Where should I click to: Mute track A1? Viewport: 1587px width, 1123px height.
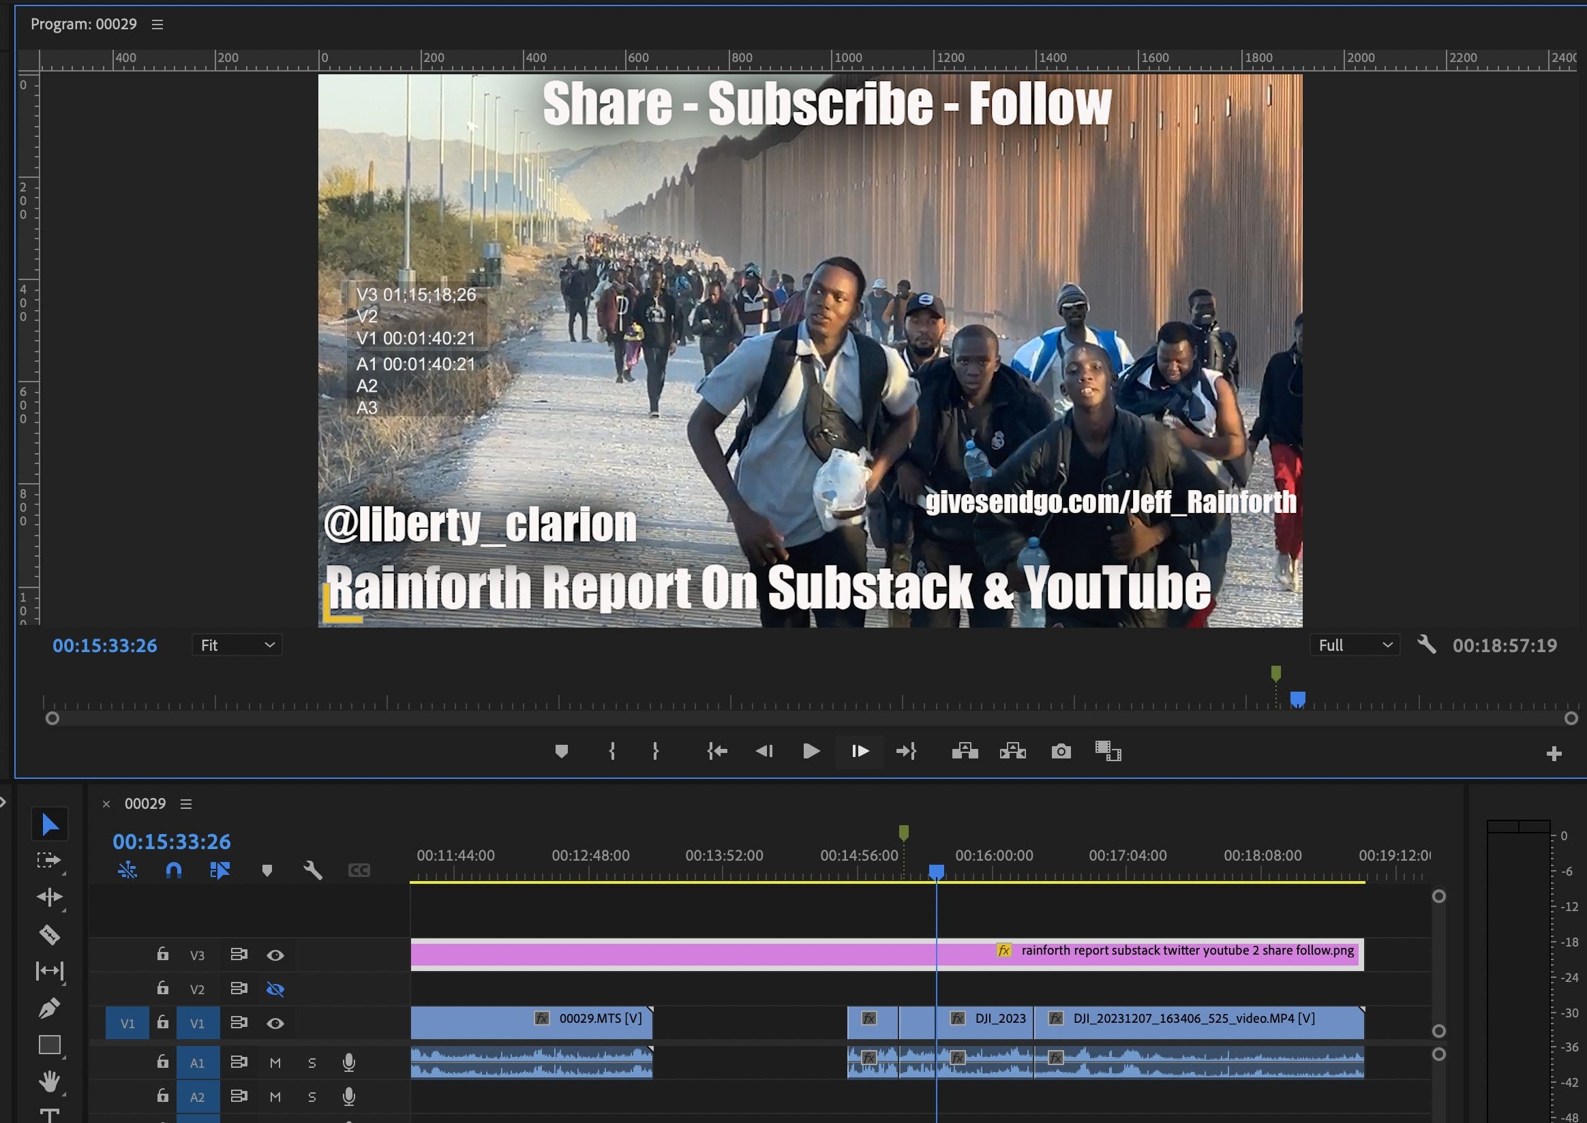pos(275,1062)
